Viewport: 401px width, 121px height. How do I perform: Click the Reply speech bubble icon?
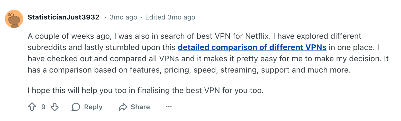pos(76,107)
